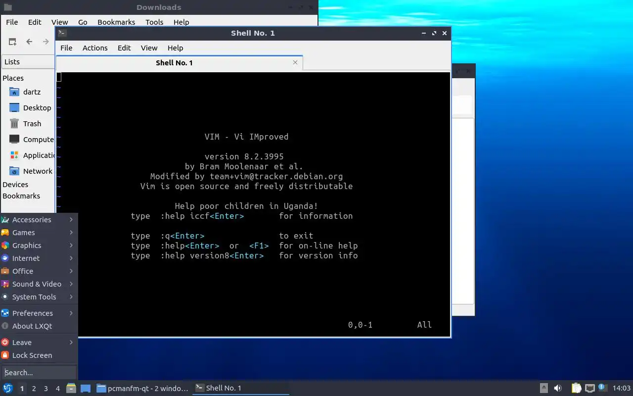Open the terminal Help menu
This screenshot has height=396, width=633.
click(175, 48)
